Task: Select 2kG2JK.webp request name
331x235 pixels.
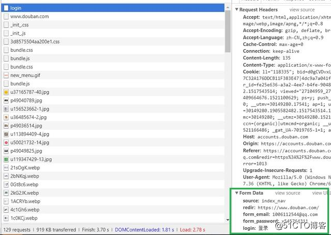Action: 24,193
